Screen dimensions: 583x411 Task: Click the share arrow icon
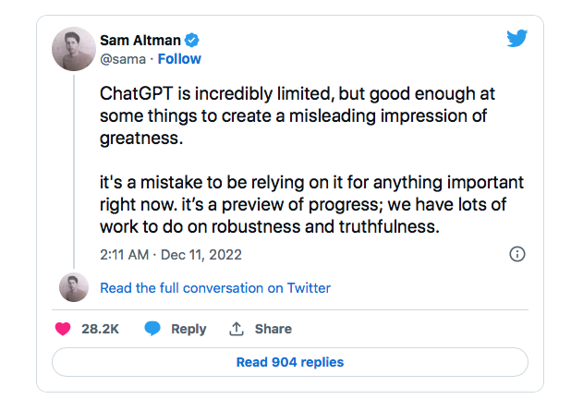(x=237, y=329)
